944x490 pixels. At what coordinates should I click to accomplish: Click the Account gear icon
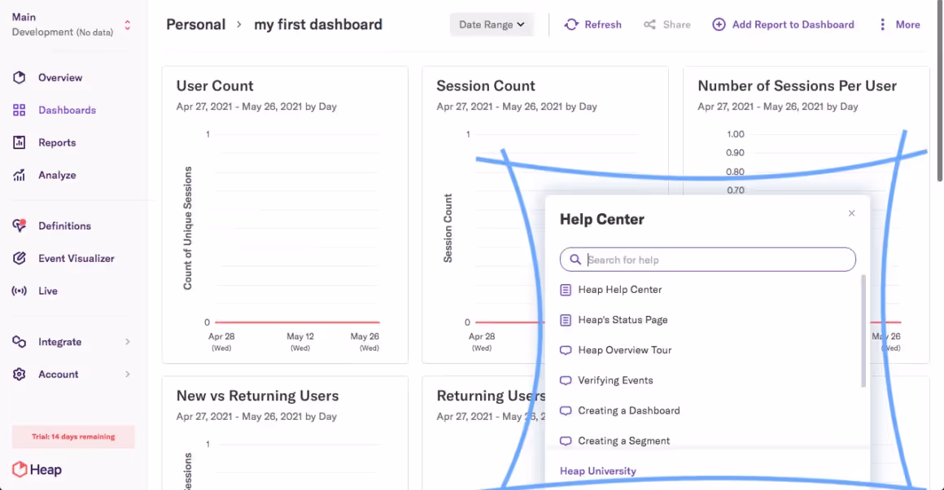point(20,374)
